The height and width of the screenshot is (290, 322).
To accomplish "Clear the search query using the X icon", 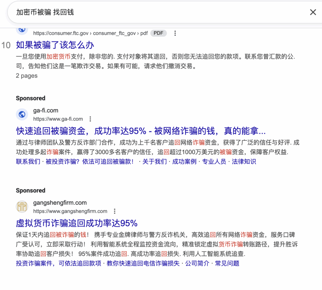I will click(x=313, y=12).
